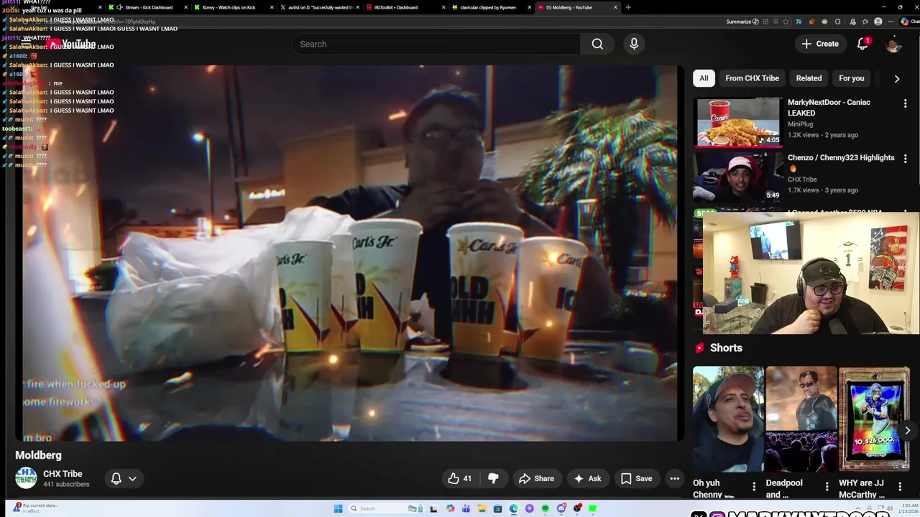Viewport: 920px width, 517px height.
Task: Open browser profile avatar
Action: click(x=878, y=22)
